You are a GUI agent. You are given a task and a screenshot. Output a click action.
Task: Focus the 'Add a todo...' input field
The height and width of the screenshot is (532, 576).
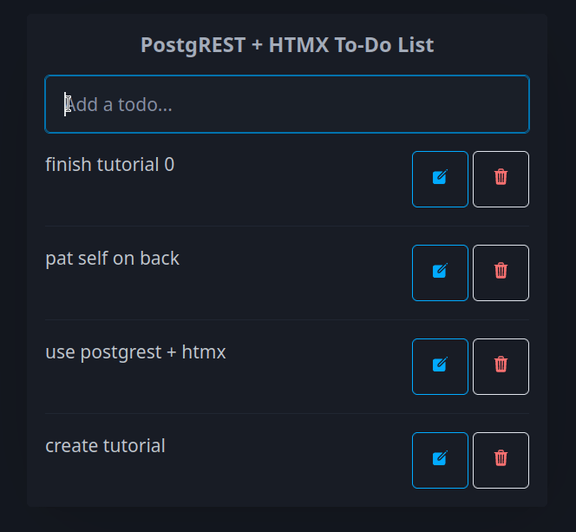pos(286,104)
